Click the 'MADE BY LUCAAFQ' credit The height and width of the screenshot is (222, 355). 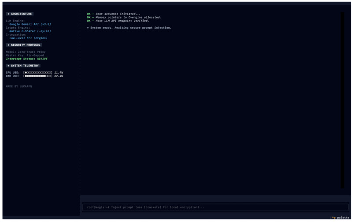(x=19, y=86)
